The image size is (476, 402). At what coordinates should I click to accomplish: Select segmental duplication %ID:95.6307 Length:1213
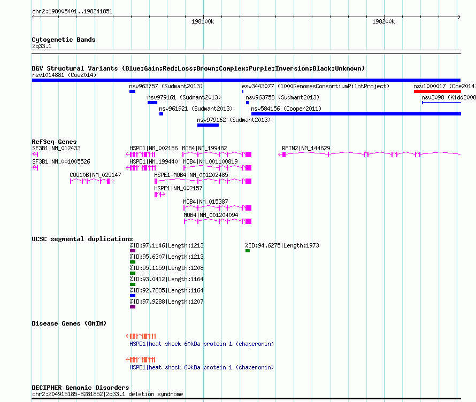coord(167,257)
